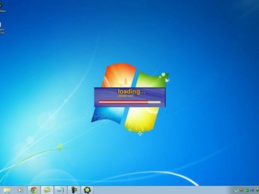
Task: Click the red muted speaker tray icon
Action: pos(241,190)
